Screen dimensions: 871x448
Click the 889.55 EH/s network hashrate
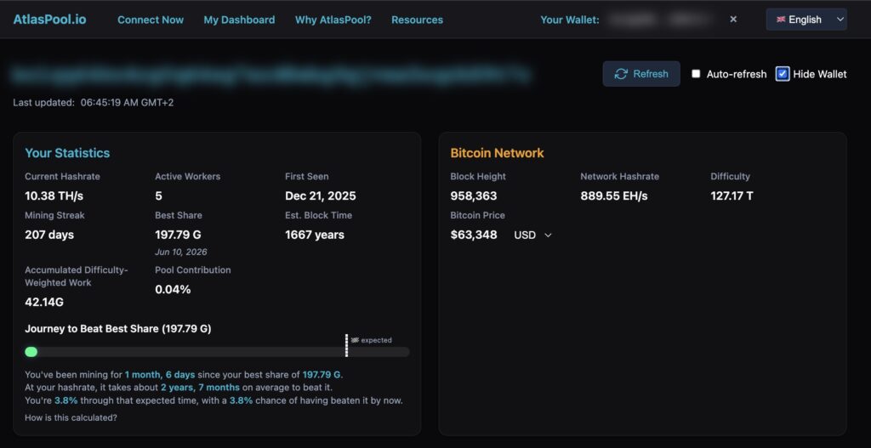[x=614, y=196]
